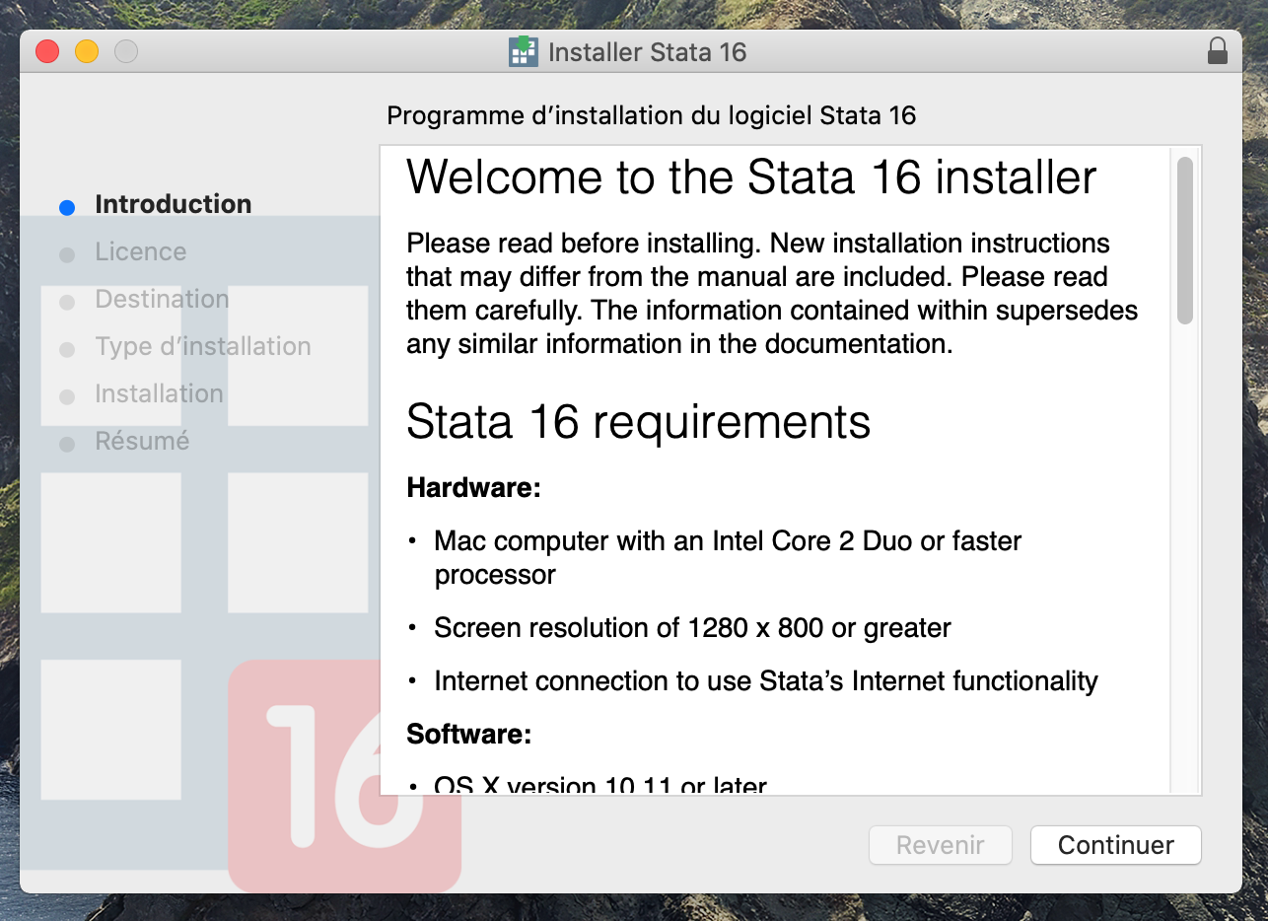
Task: Minimize the installer with the yellow button
Action: [87, 51]
